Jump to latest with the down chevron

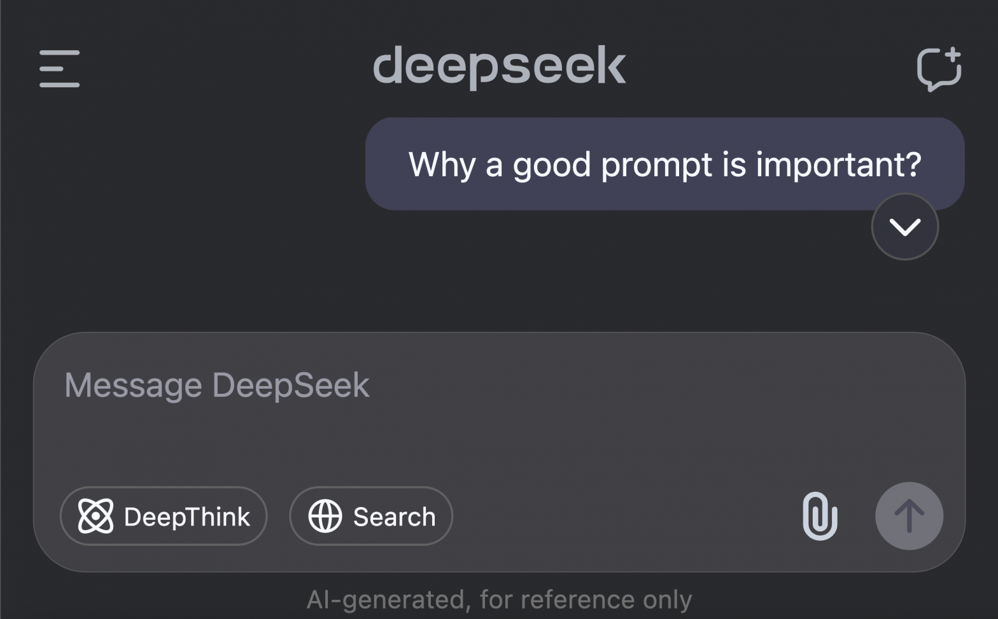[904, 227]
